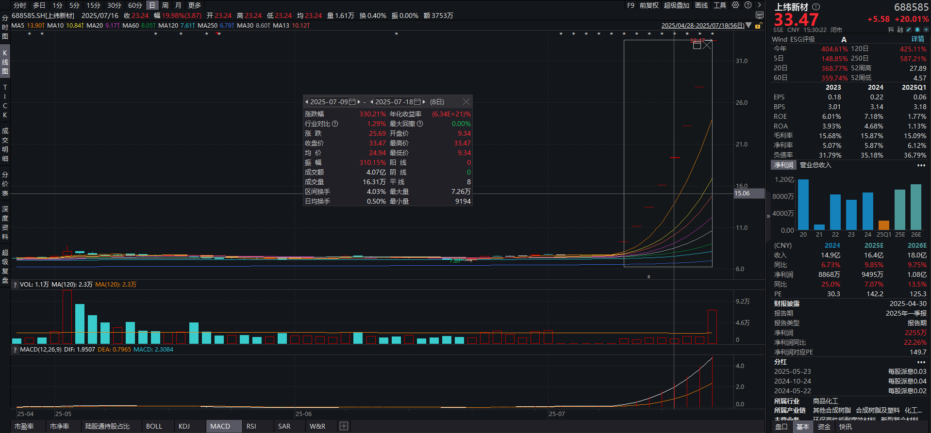The image size is (931, 433).
Task: Open the calendar for the end date 2025-07-18
Action: click(x=417, y=102)
